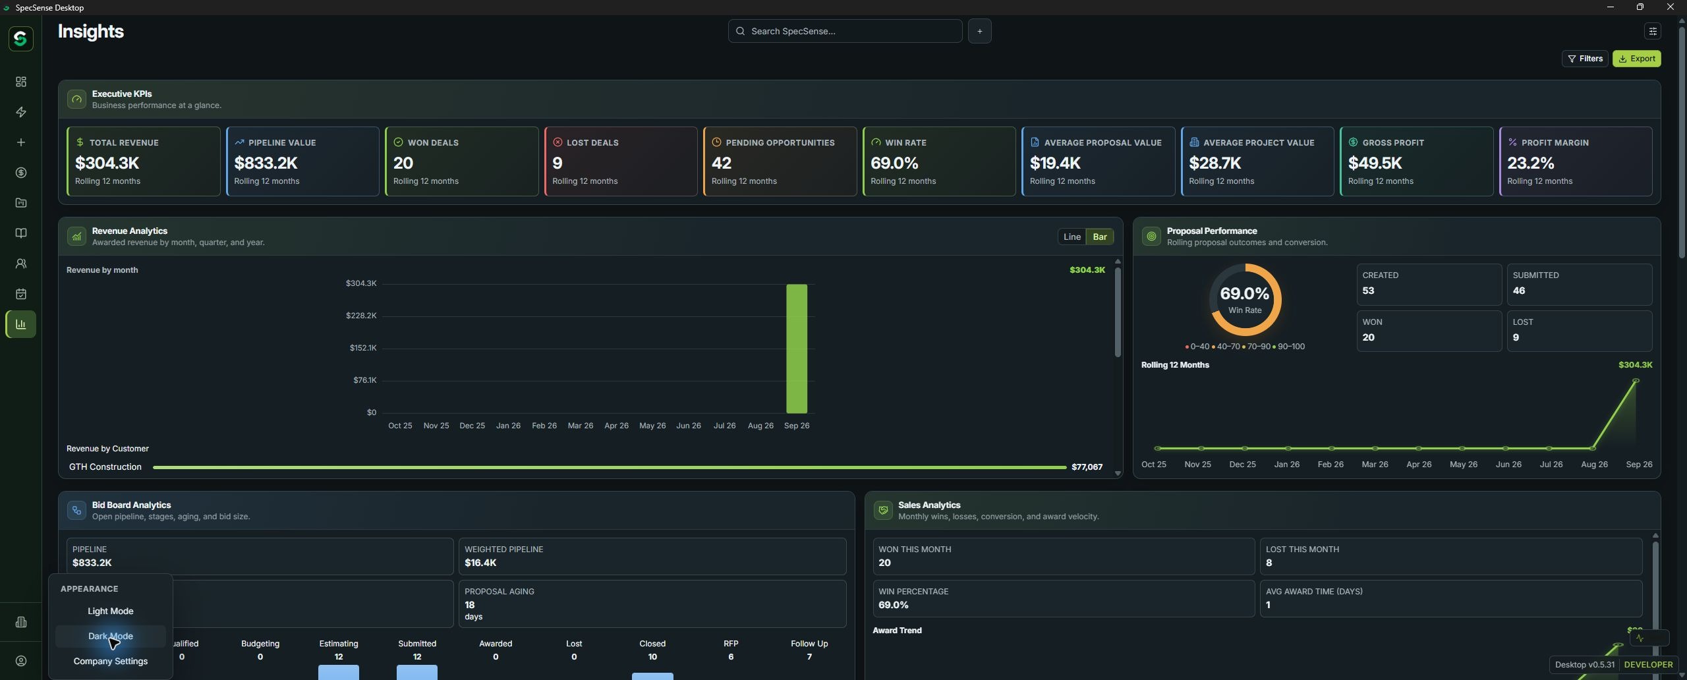1687x680 pixels.
Task: Click the LOST 9 tile in Proposal Performance
Action: (1580, 331)
